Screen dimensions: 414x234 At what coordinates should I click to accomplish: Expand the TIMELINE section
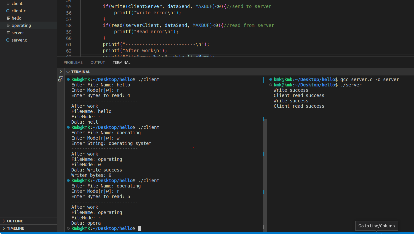point(28,228)
